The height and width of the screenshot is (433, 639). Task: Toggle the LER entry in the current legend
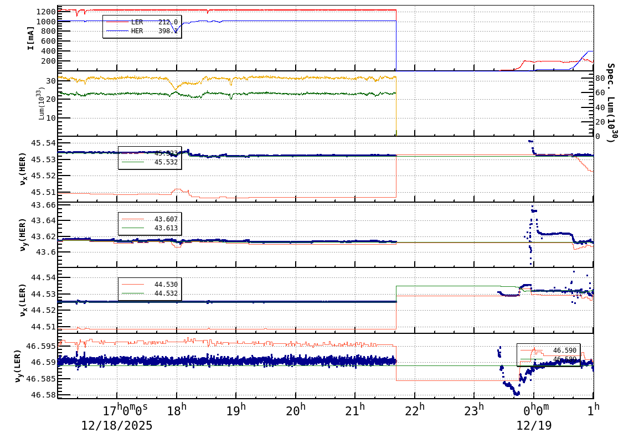click(x=137, y=22)
